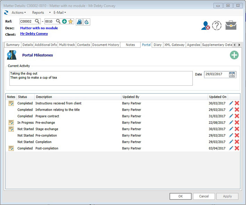Click the question mark help icon

click(x=217, y=26)
